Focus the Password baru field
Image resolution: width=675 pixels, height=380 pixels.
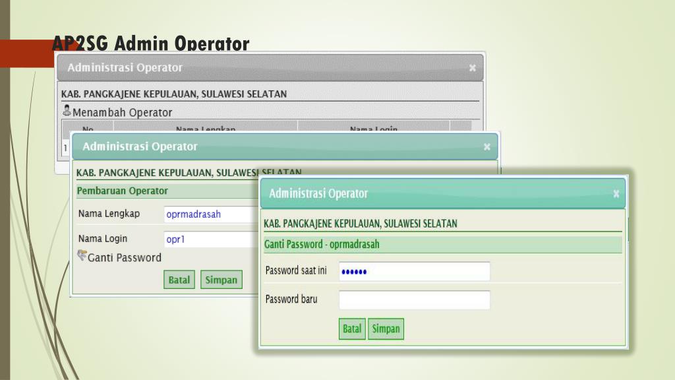414,300
